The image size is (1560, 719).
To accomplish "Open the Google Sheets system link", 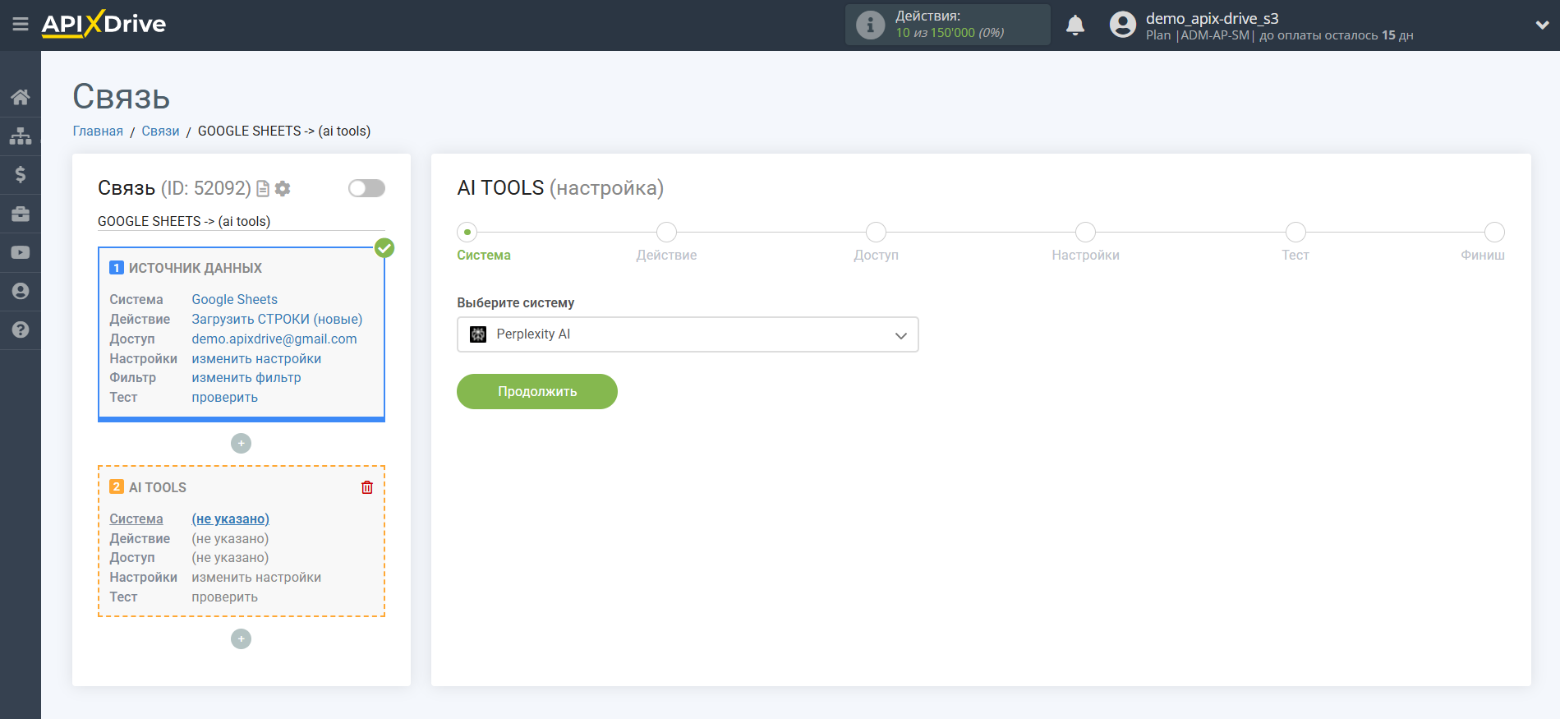I will tap(235, 300).
